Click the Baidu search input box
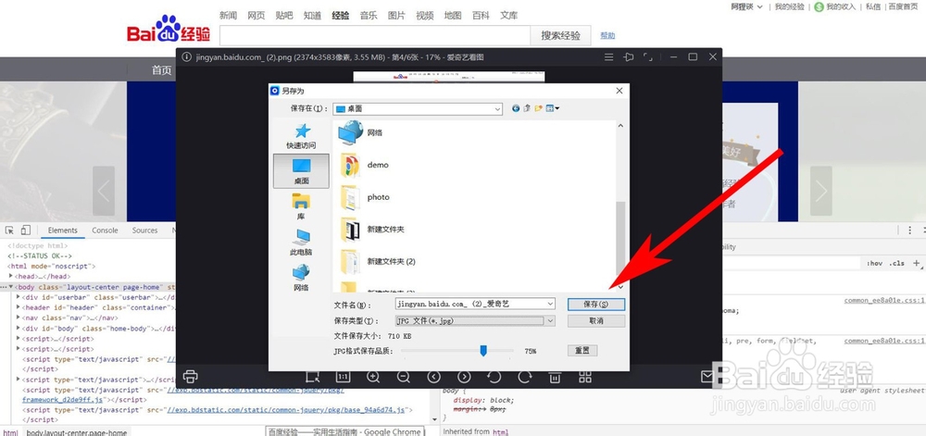926x436 pixels. [x=375, y=35]
